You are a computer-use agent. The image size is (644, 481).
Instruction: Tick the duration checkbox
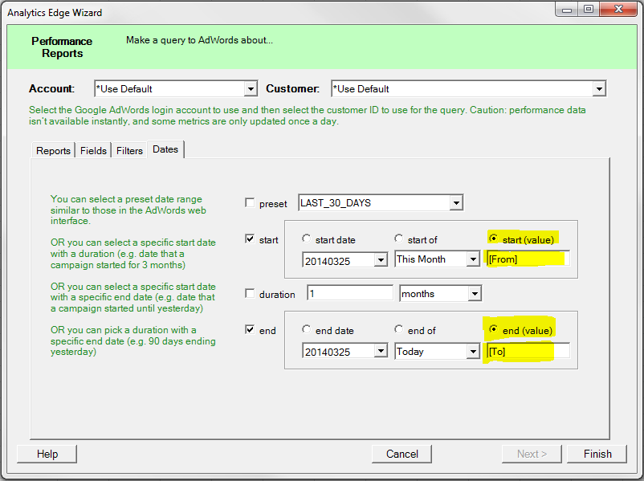(x=250, y=294)
